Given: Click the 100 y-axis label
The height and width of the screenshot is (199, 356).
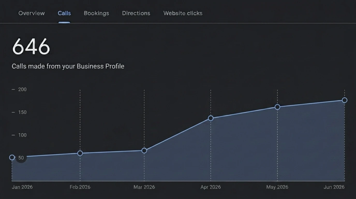Looking at the screenshot, I should click(x=23, y=135).
